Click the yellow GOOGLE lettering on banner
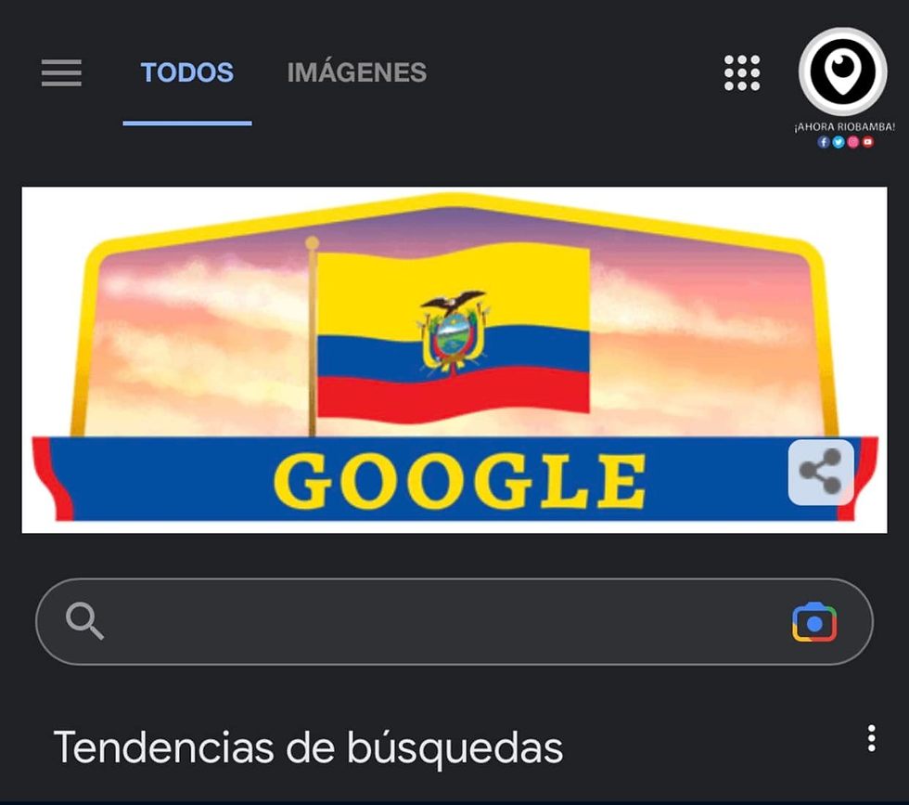 tap(460, 481)
